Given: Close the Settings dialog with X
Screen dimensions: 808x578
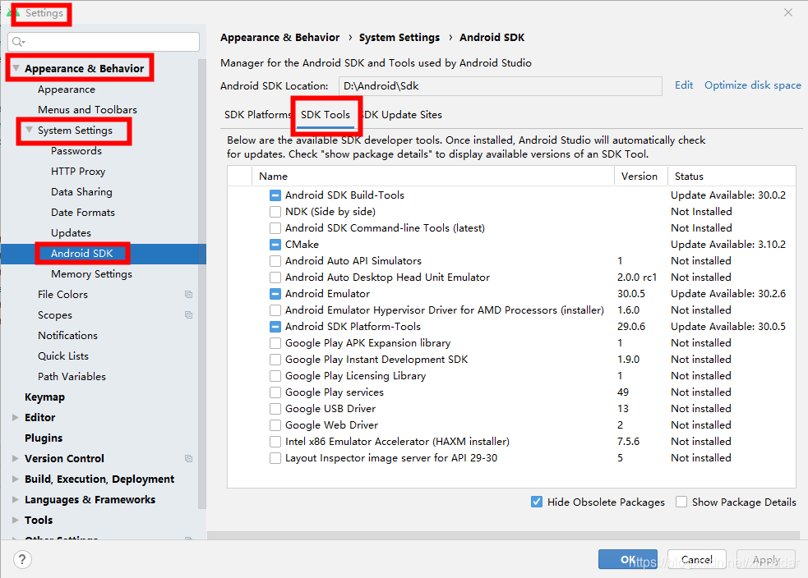Looking at the screenshot, I should 788,12.
